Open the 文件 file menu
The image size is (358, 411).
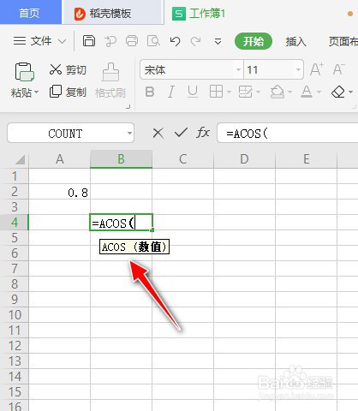point(41,41)
